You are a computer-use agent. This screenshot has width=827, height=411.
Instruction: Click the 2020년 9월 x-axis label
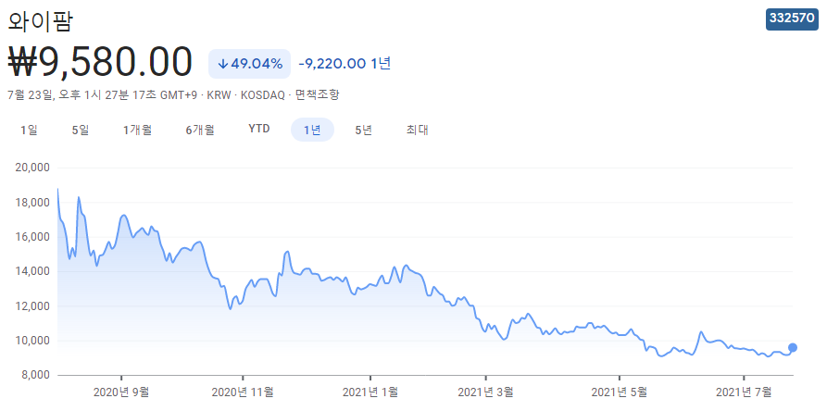(122, 392)
